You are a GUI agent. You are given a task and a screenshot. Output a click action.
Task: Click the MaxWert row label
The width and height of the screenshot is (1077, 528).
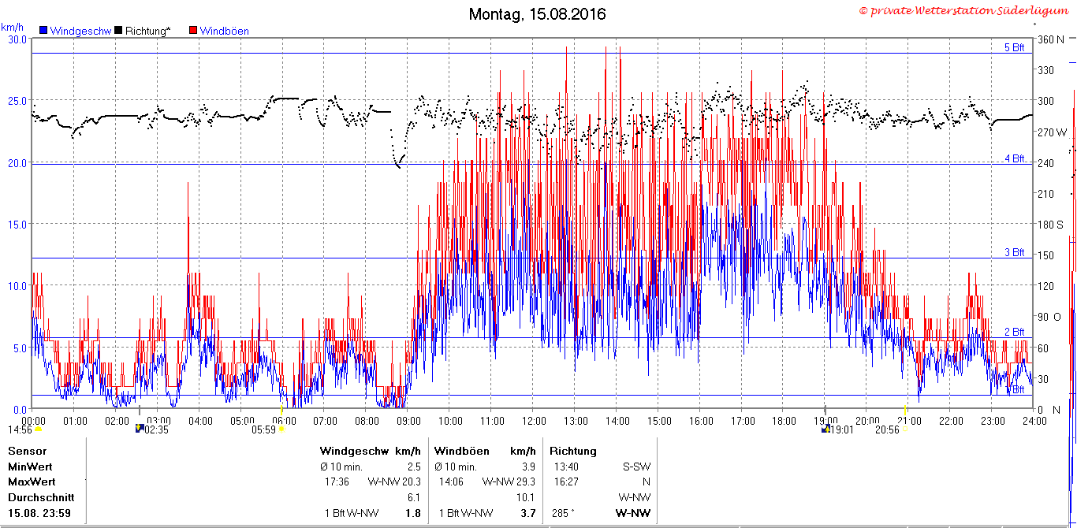32,482
